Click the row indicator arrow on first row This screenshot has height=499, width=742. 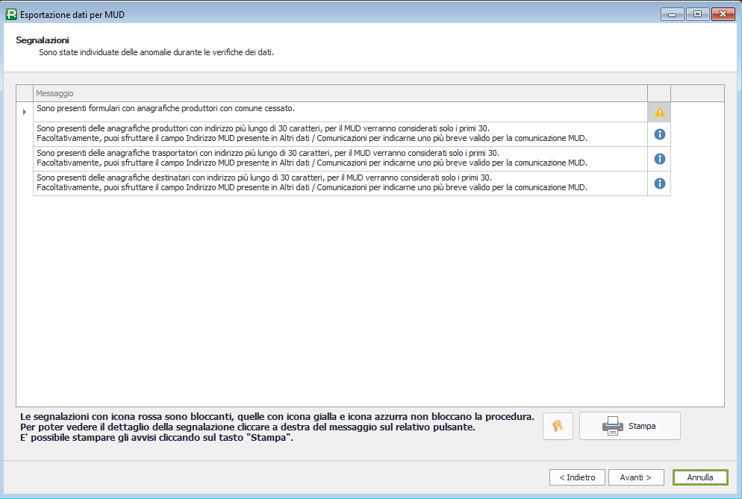tap(25, 112)
